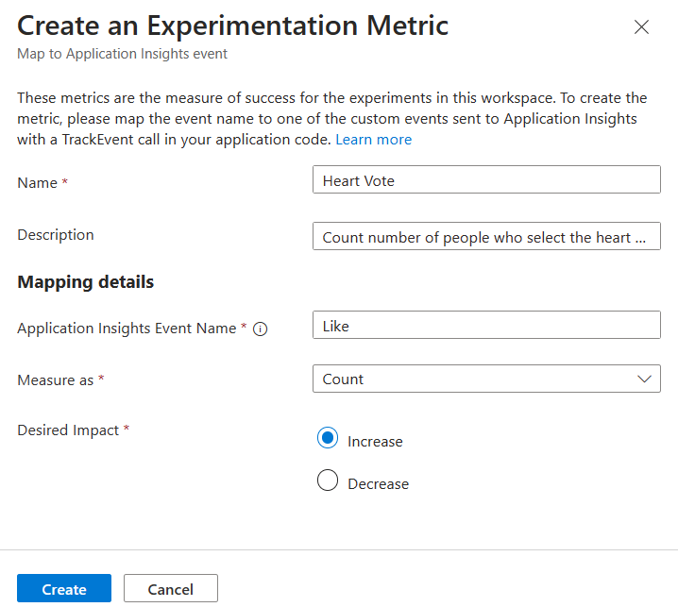Choose the Decrease radio button
The height and width of the screenshot is (607, 678).
[328, 481]
